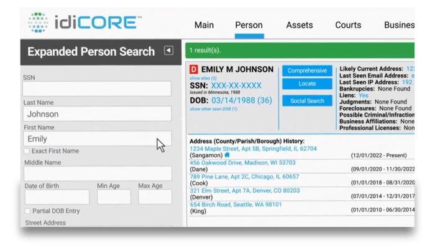
Task: Open the Main tab
Action: (x=204, y=25)
